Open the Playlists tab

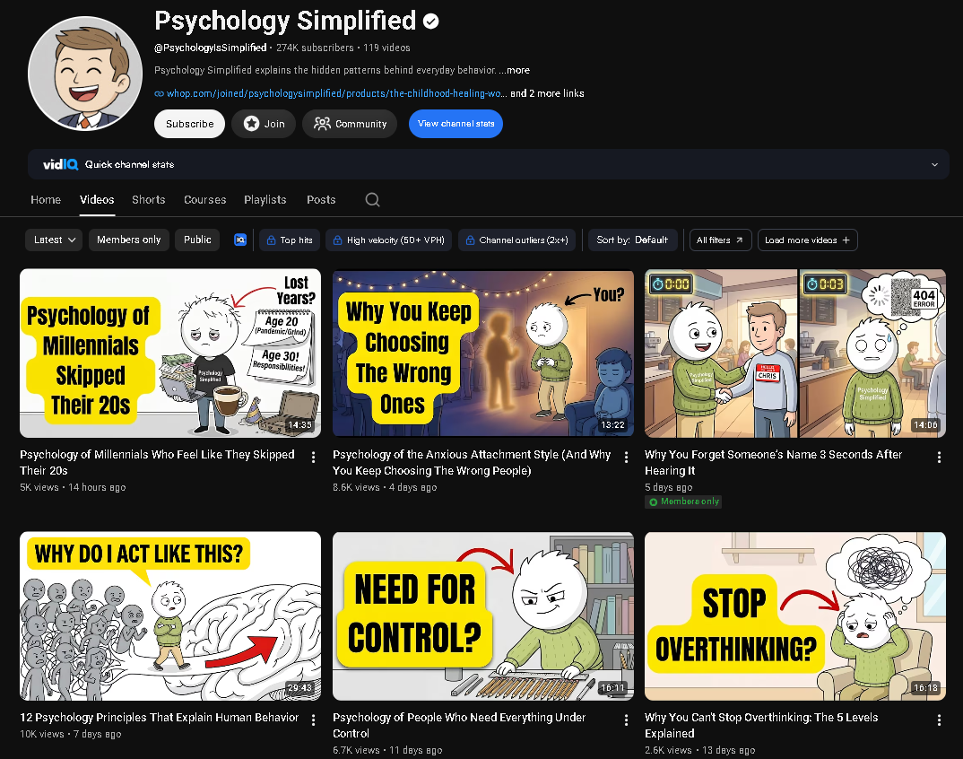(265, 200)
